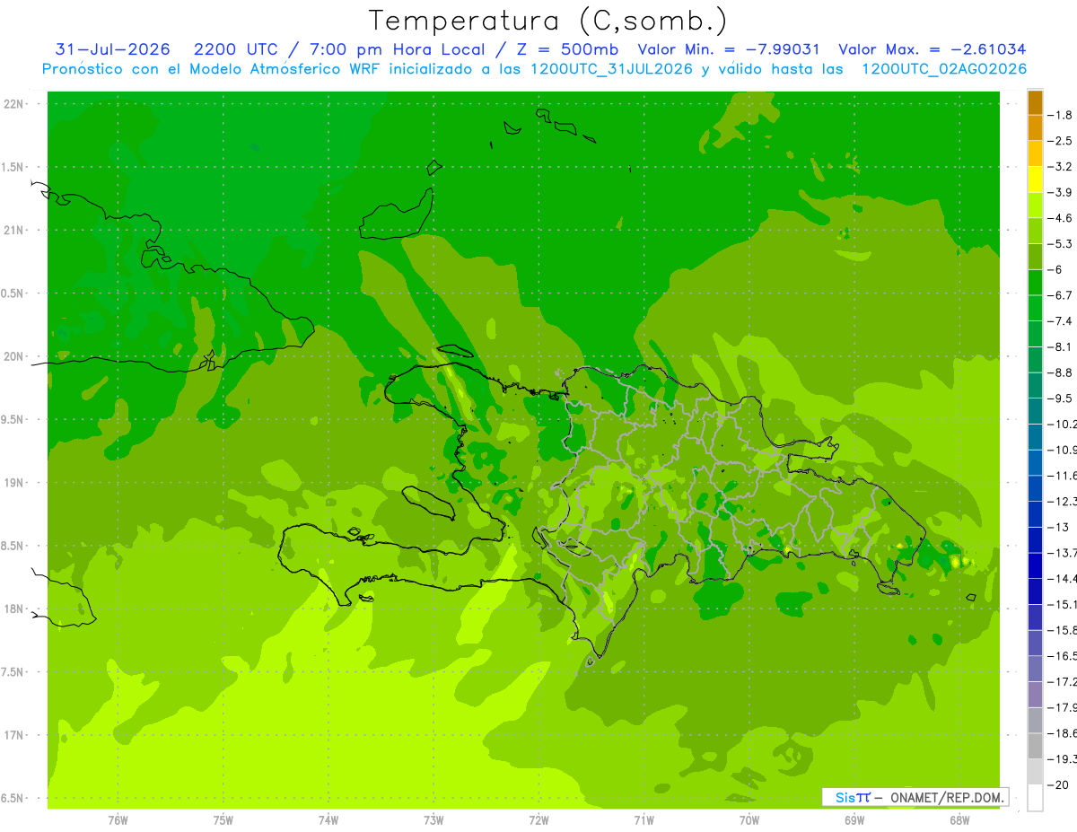Click the '-1.8' color scale value
1077x832 pixels.
click(x=1061, y=115)
